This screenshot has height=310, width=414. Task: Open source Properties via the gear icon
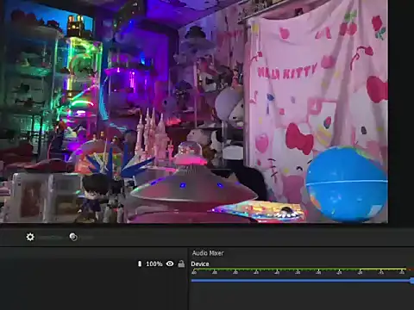[x=30, y=237]
